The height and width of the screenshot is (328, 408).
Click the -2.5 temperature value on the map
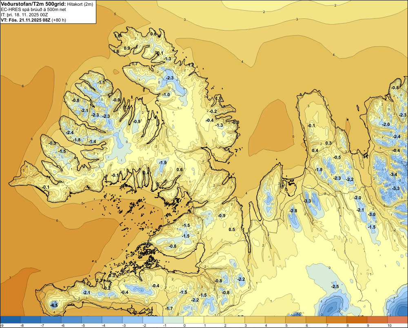pos(335,287)
